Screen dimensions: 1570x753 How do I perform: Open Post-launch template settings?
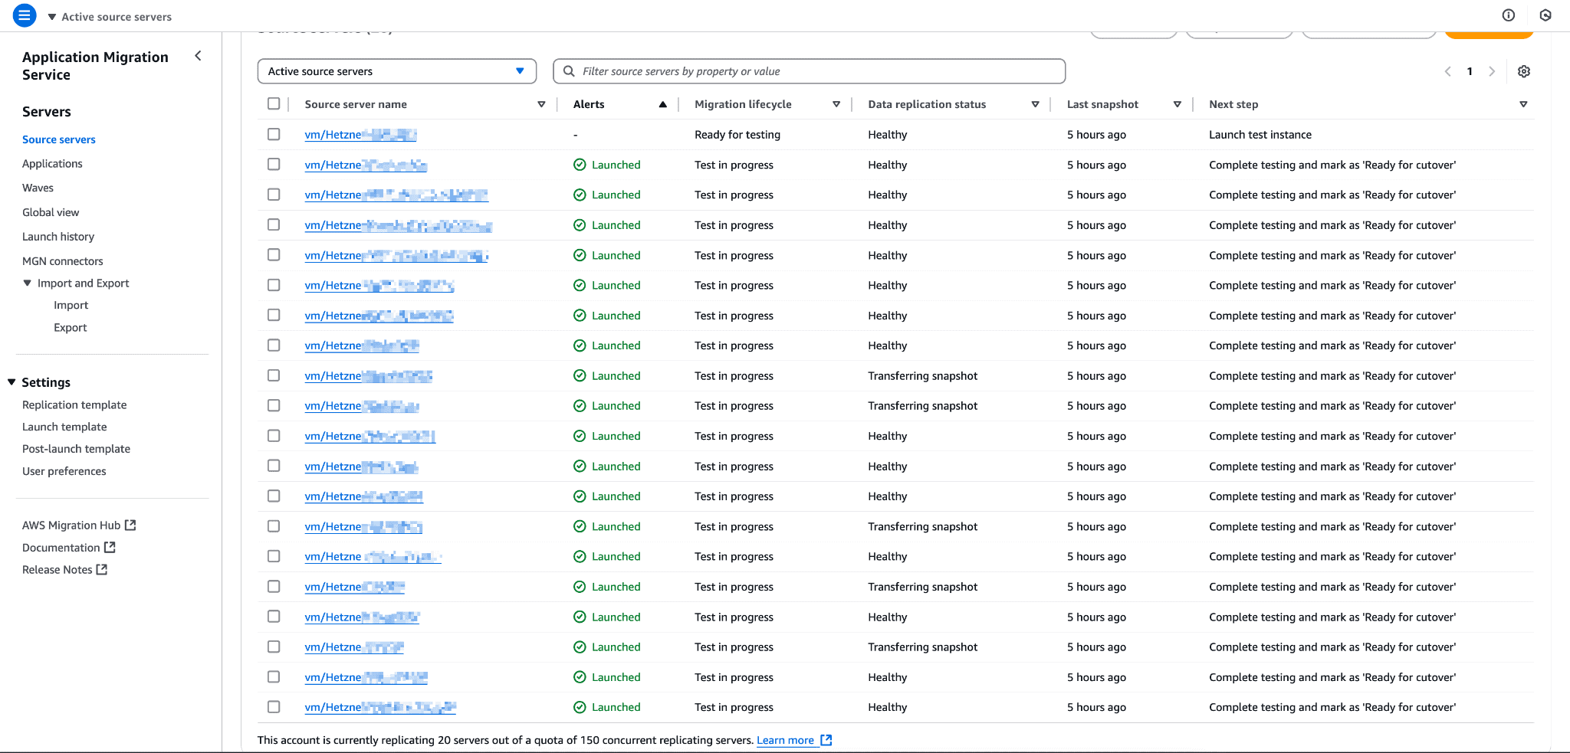tap(76, 449)
